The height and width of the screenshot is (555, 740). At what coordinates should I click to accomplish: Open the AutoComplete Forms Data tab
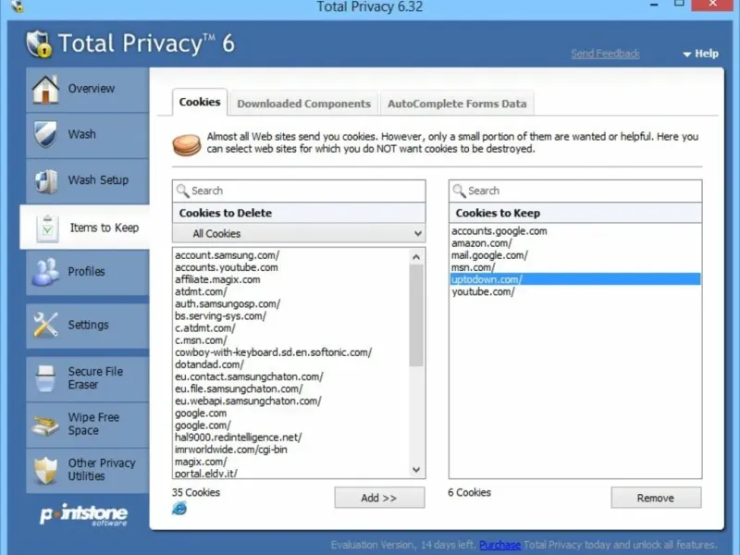[457, 104]
